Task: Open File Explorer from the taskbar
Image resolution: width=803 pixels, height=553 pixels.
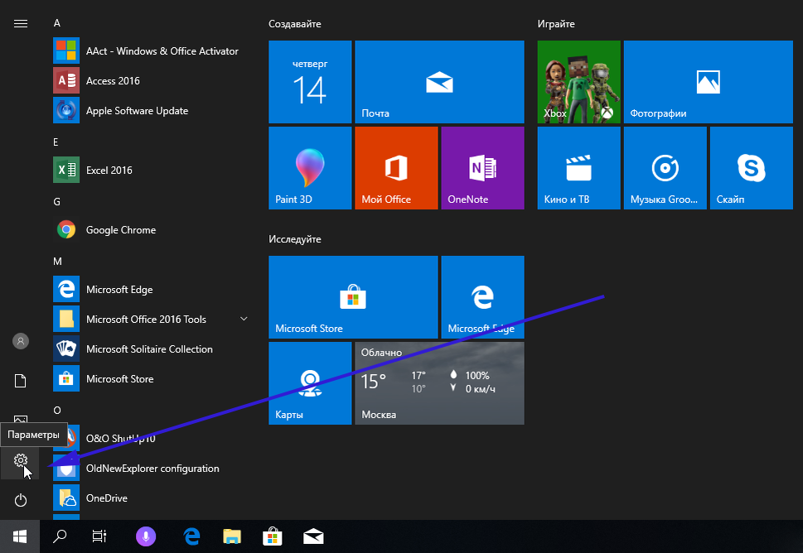Action: (232, 536)
